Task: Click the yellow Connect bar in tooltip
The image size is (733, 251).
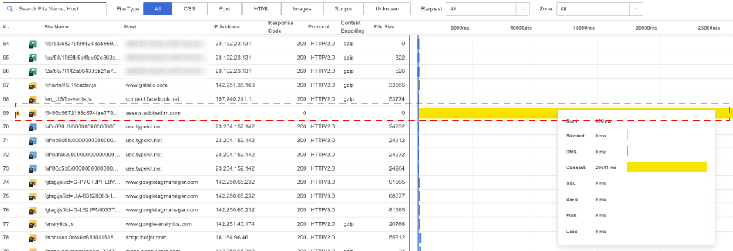Action: [x=666, y=167]
